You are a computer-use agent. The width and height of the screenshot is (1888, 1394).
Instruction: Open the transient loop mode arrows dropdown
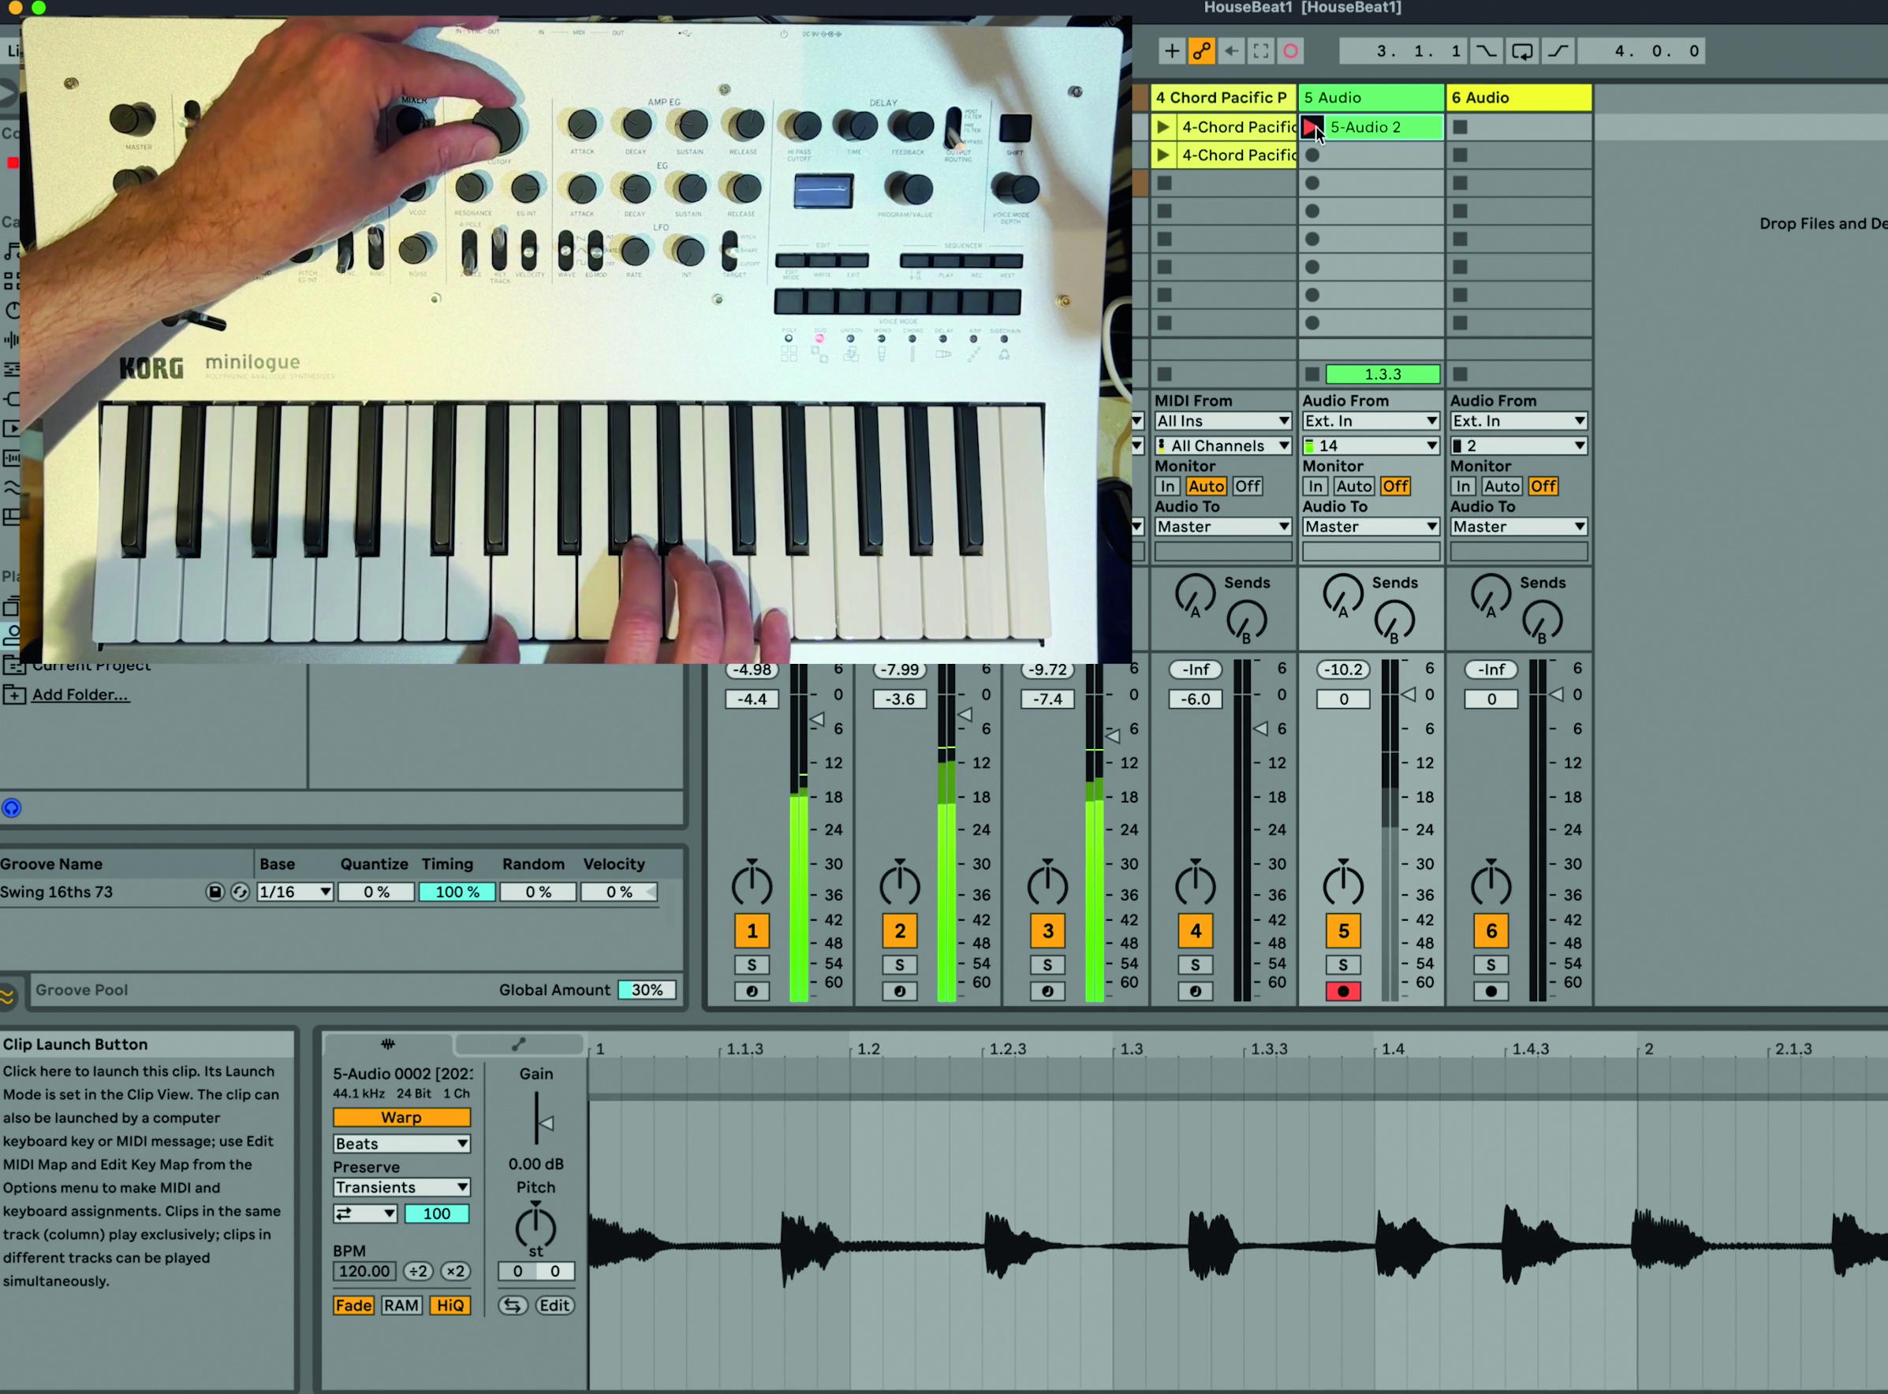click(x=364, y=1213)
